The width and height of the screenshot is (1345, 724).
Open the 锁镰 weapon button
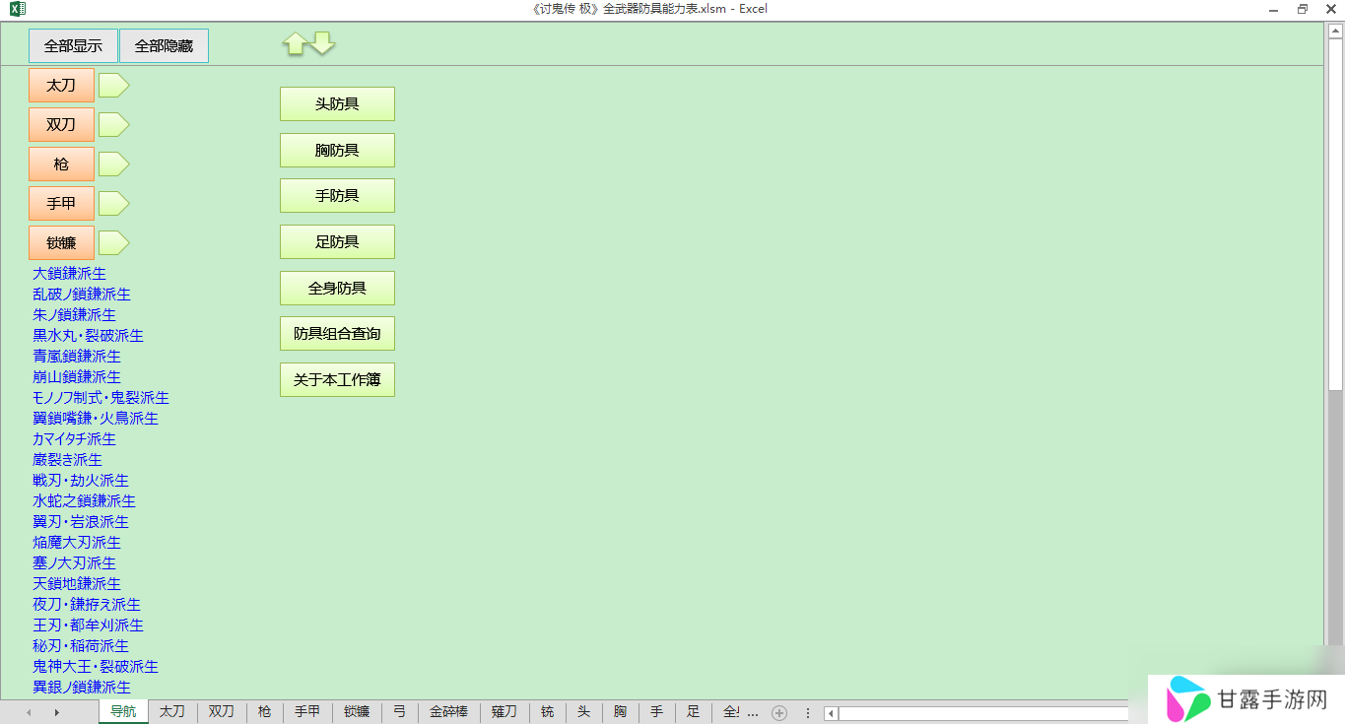(61, 243)
